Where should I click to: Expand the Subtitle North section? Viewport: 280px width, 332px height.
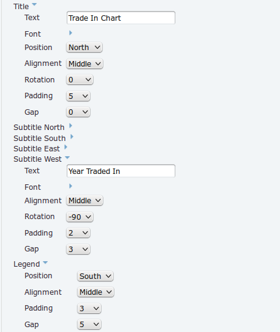[x=71, y=126]
